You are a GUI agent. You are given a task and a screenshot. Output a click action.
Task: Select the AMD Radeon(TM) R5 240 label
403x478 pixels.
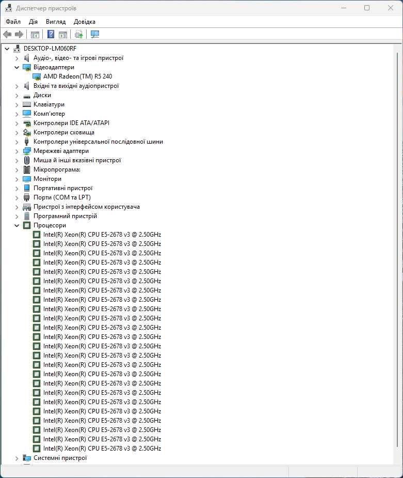[77, 76]
